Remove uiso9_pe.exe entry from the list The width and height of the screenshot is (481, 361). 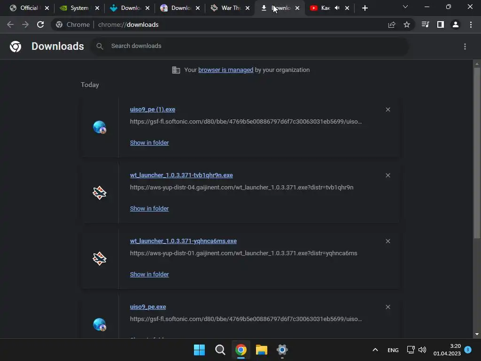coord(388,307)
